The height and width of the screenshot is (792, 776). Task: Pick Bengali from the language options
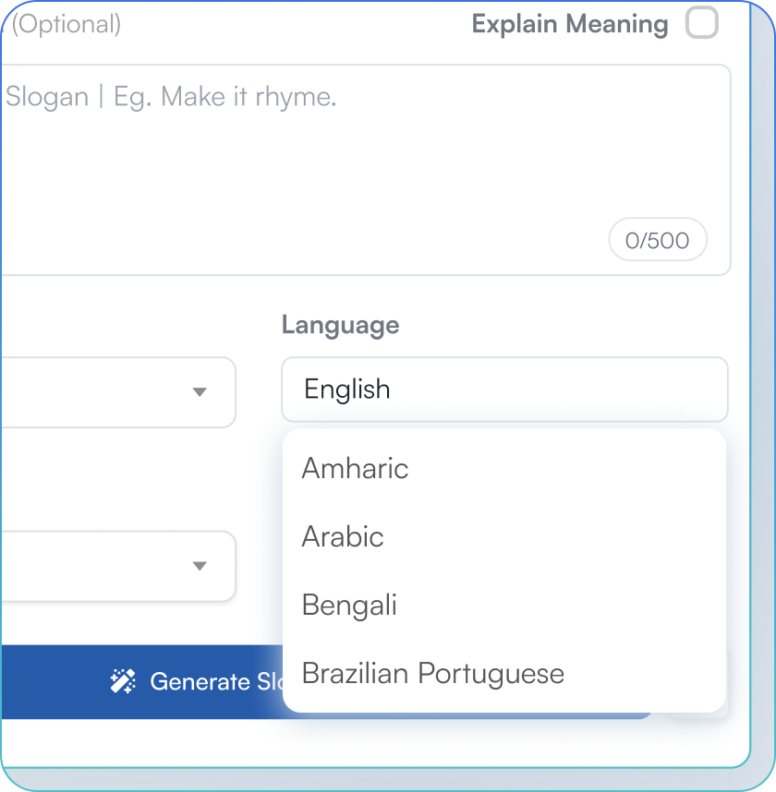click(349, 605)
